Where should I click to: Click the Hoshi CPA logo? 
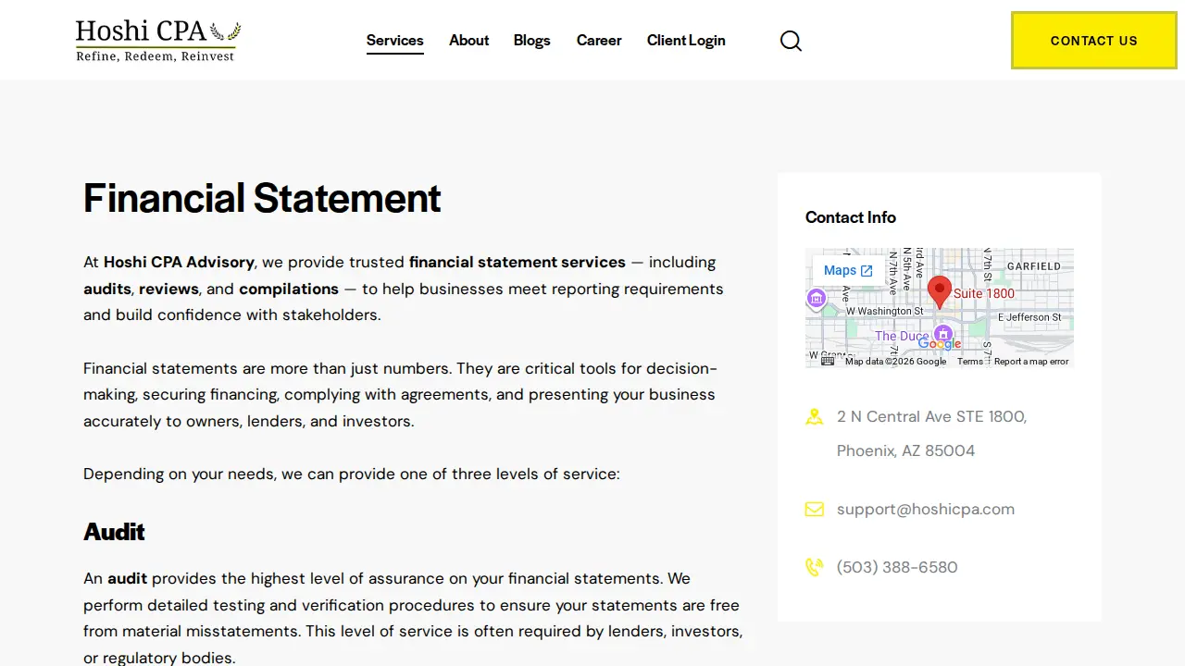[158, 41]
